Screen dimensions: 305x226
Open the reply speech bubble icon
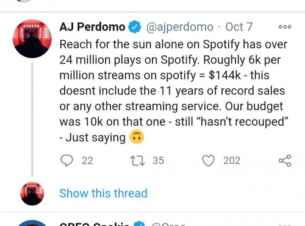(x=66, y=161)
